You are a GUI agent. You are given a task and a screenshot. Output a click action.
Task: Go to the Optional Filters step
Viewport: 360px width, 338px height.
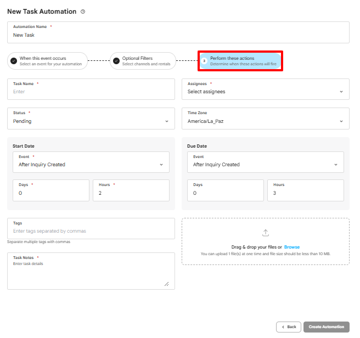(x=143, y=61)
